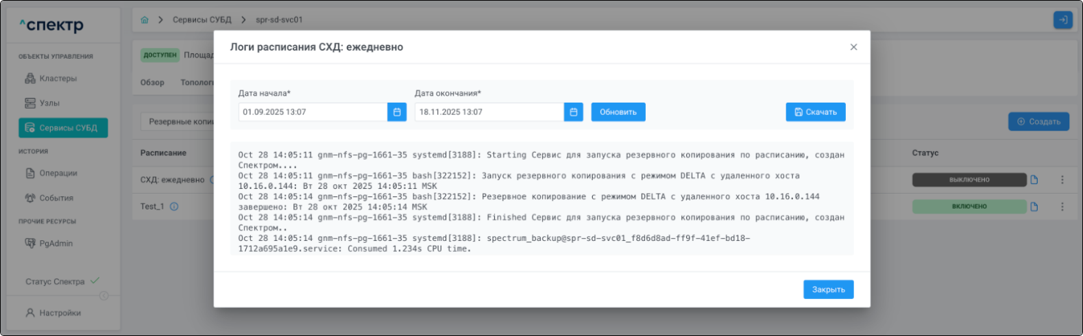Click info icon next to Test_1
This screenshot has width=1083, height=336.
(174, 207)
